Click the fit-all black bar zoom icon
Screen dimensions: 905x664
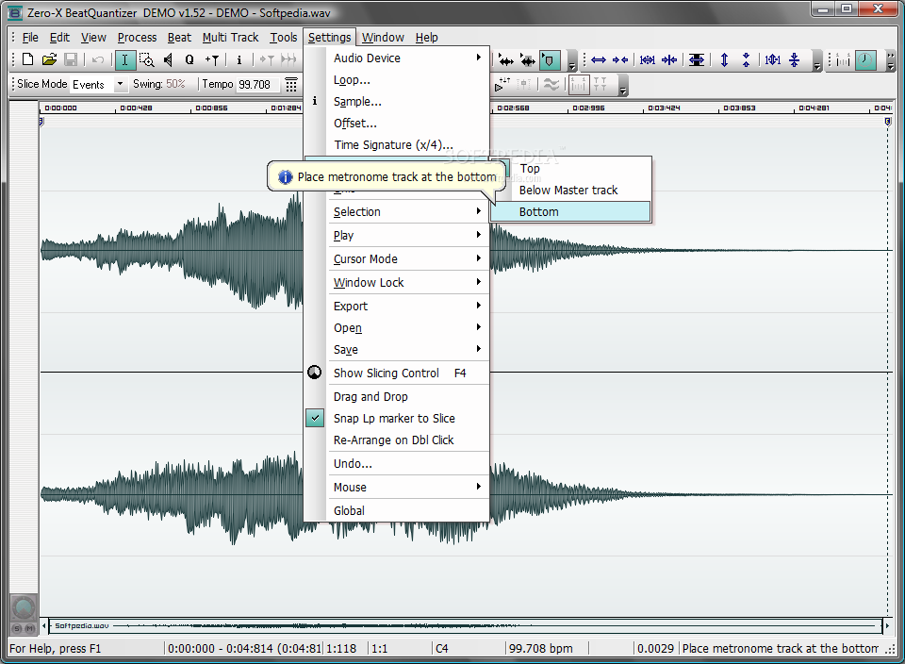point(697,59)
